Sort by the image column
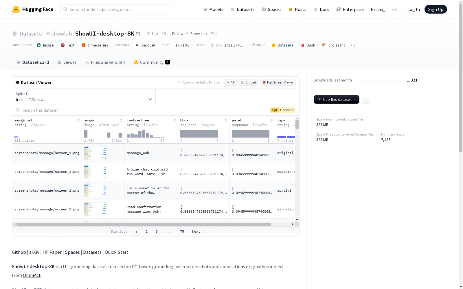Image resolution: width=463 pixels, height=289 pixels. pos(121,120)
